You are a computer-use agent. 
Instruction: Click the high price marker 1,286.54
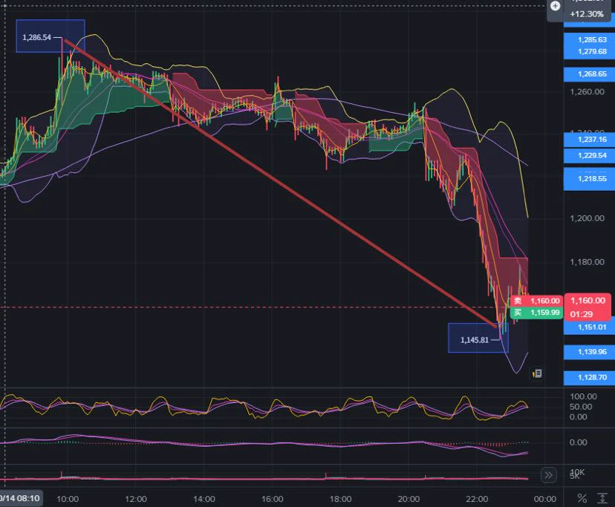(36, 37)
